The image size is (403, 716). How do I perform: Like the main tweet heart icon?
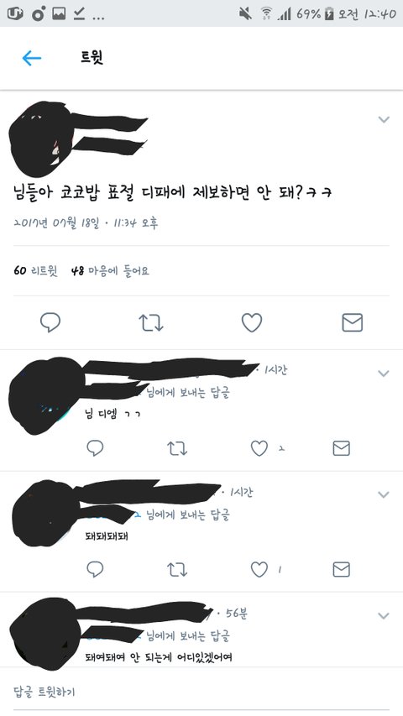(252, 322)
